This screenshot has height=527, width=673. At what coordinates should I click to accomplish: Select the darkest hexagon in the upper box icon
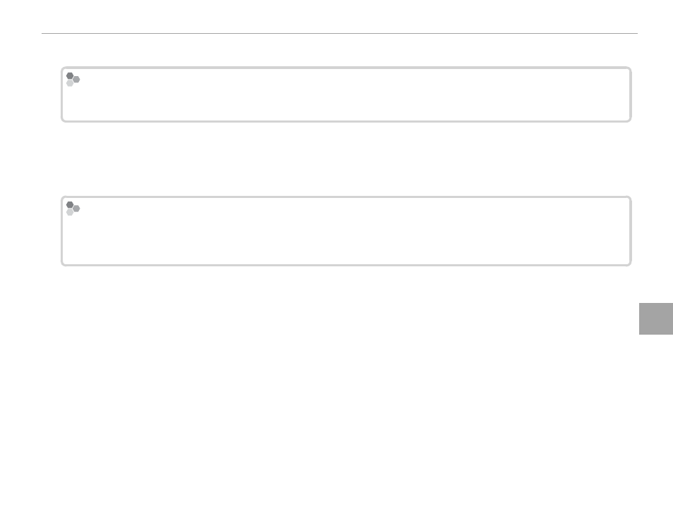tap(70, 76)
